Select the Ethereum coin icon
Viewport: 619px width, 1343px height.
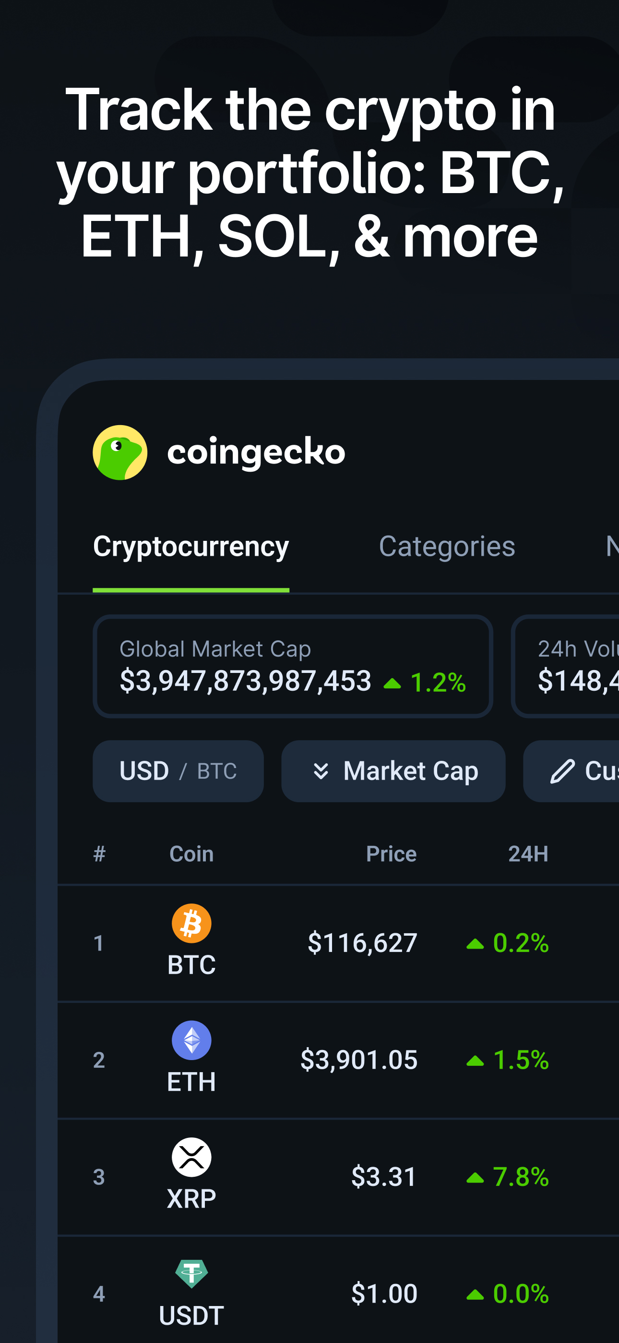(x=191, y=1039)
